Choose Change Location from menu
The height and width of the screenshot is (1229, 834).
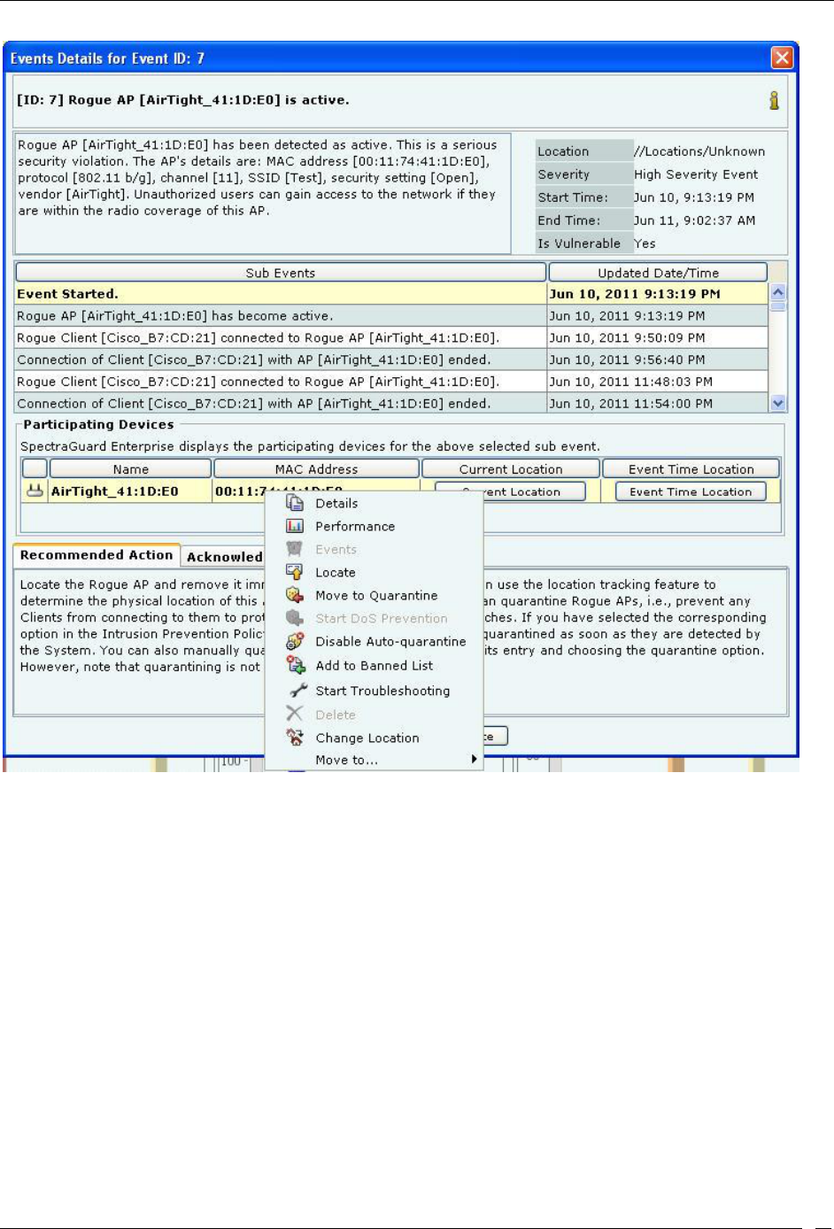coord(367,738)
